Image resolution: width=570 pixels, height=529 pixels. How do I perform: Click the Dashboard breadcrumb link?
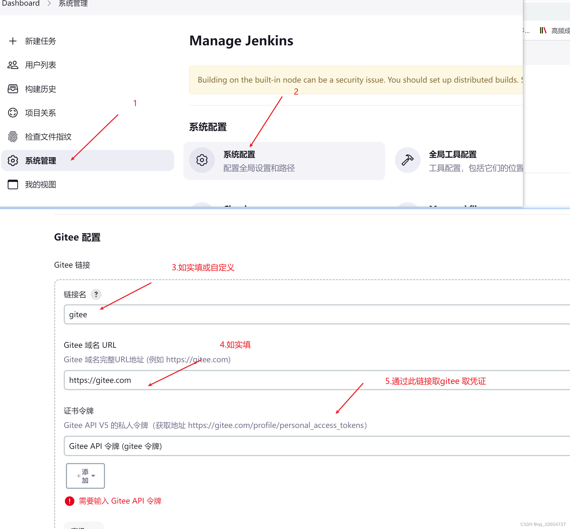21,3
